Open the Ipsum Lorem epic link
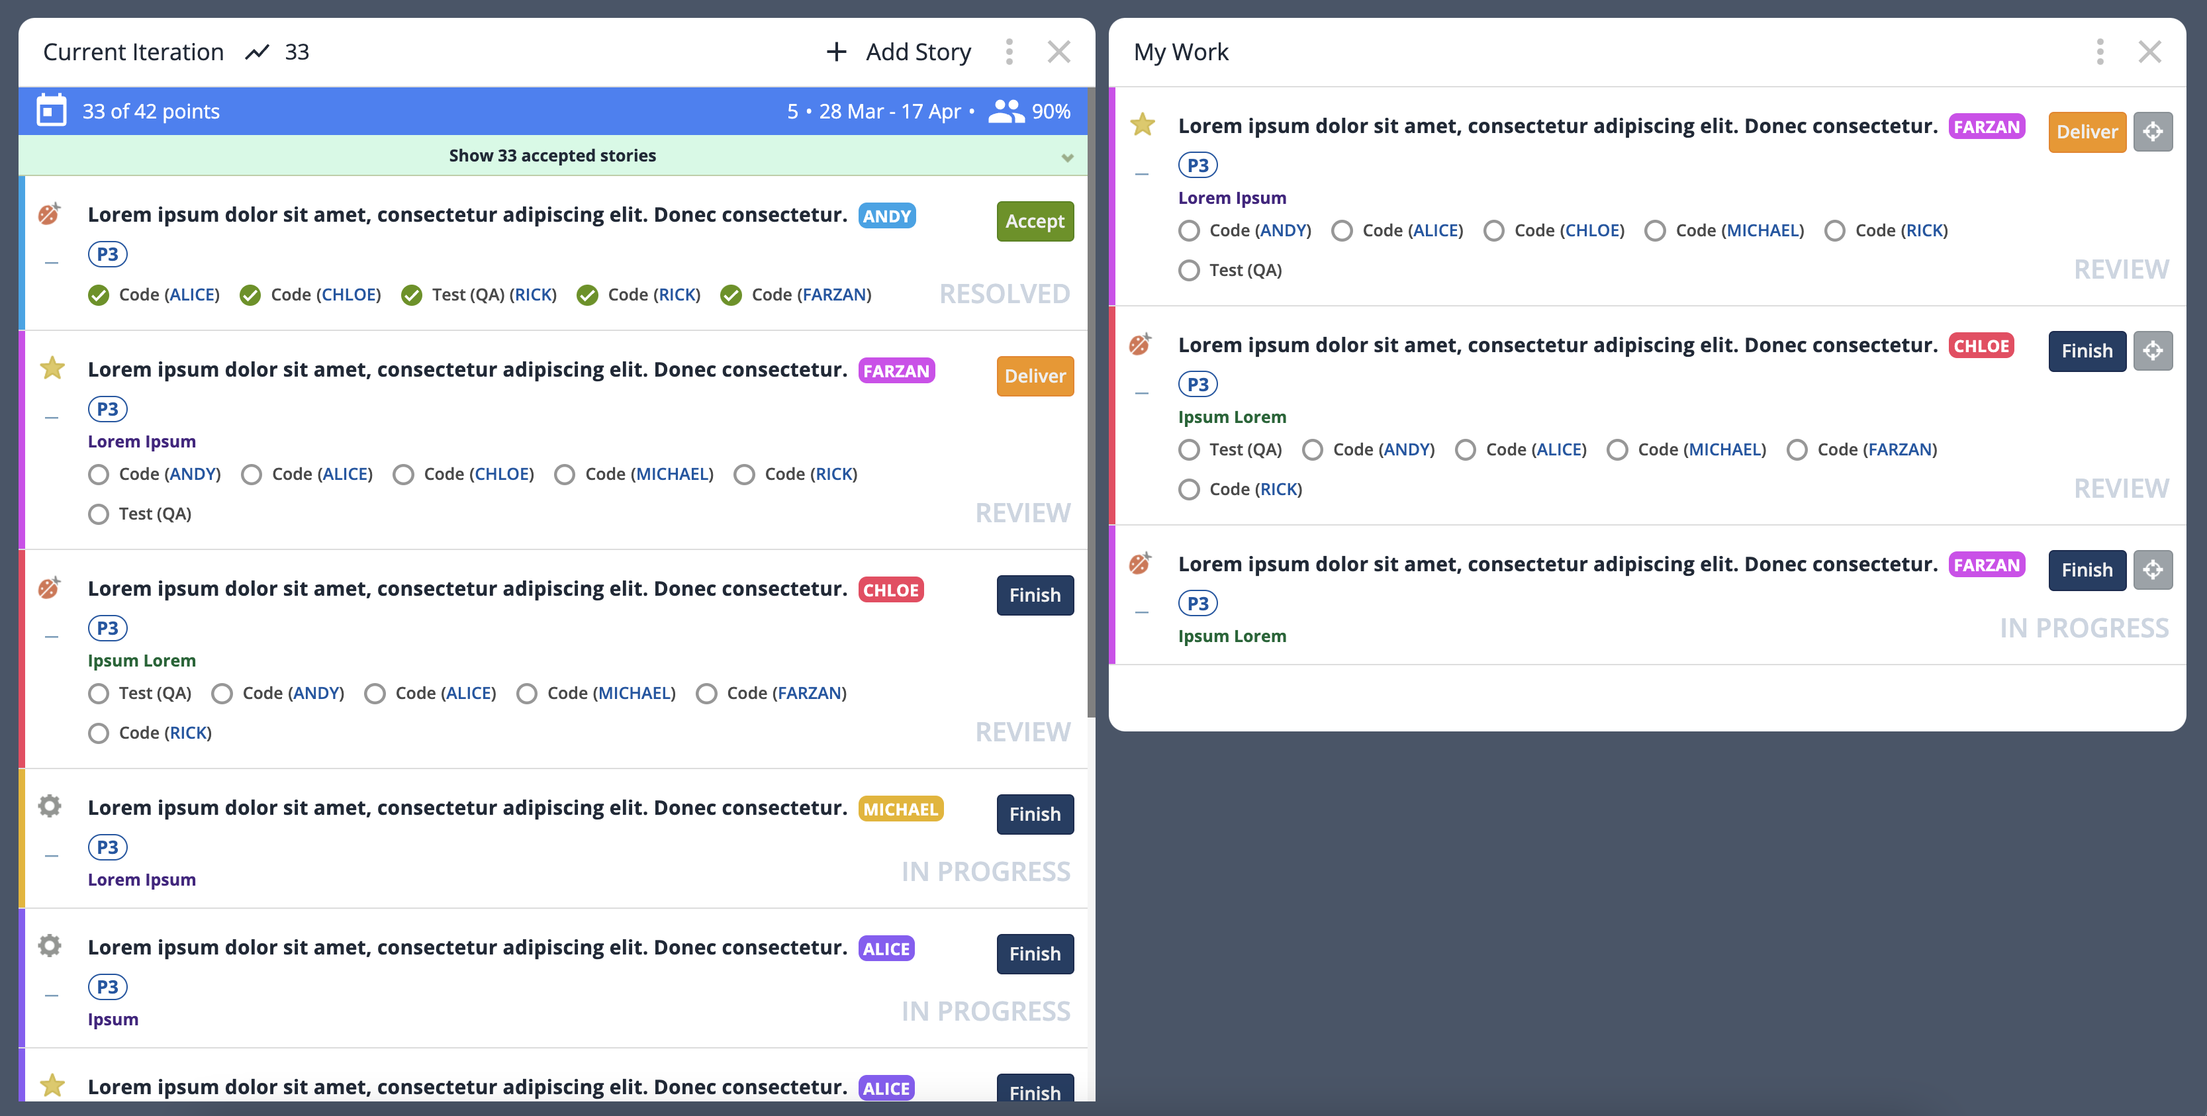This screenshot has height=1116, width=2207. point(142,659)
